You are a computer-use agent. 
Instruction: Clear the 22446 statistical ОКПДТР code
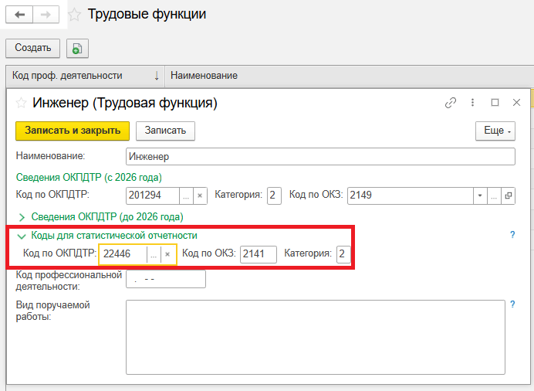[167, 254]
